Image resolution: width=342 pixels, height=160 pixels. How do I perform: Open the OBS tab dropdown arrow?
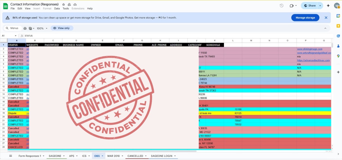[103, 156]
